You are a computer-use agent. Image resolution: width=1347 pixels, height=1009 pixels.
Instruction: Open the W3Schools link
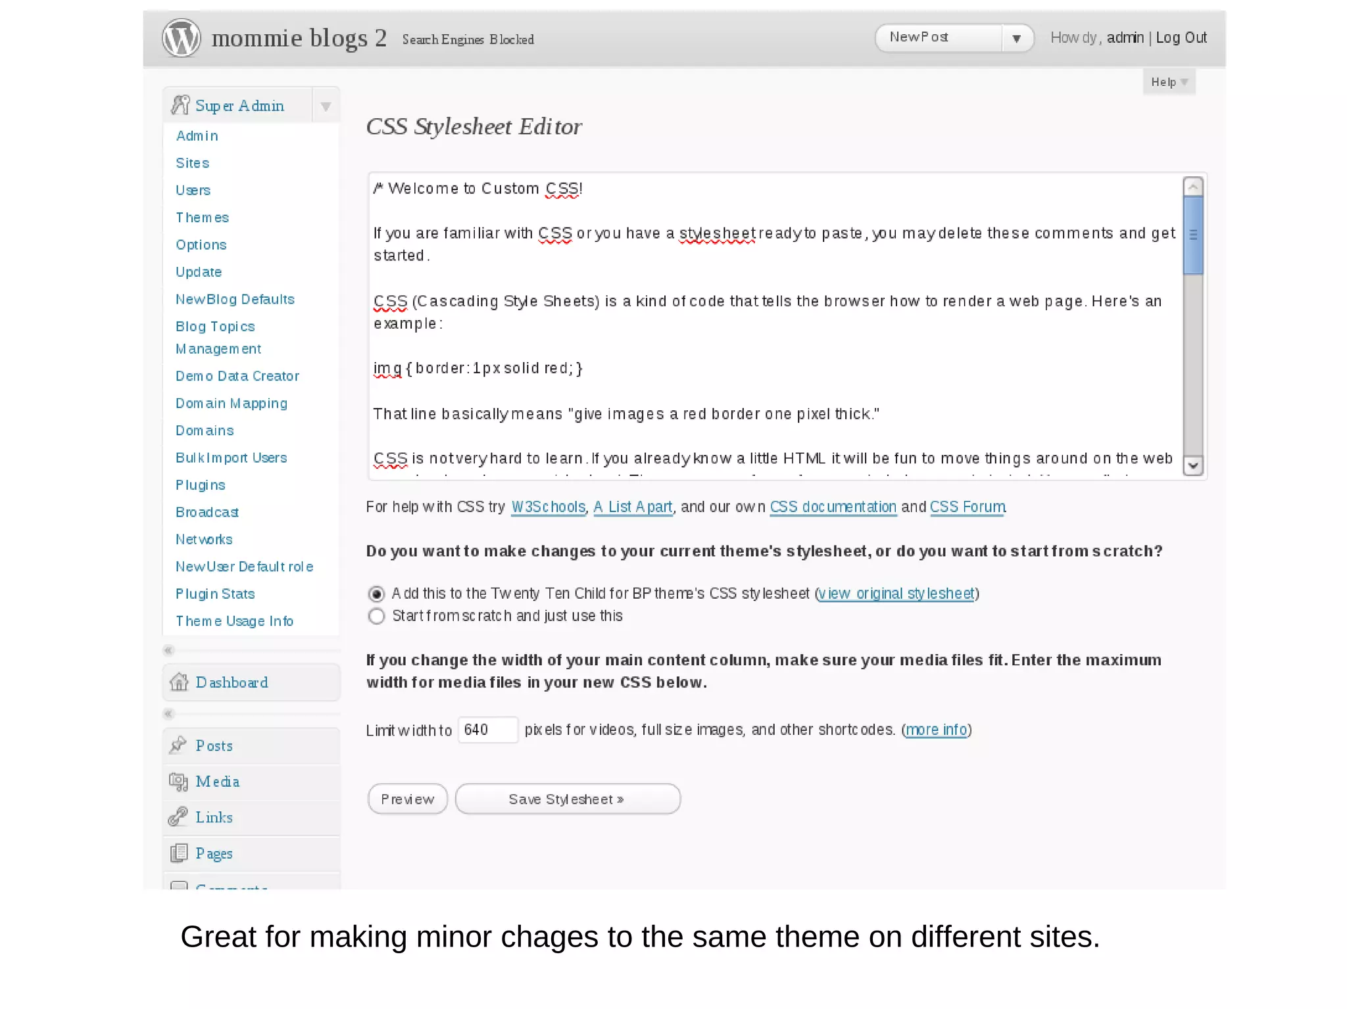(548, 507)
